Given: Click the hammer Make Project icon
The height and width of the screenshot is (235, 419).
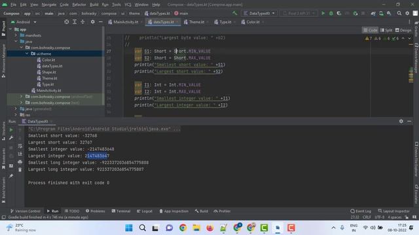Looking at the screenshot, I should point(234,13).
